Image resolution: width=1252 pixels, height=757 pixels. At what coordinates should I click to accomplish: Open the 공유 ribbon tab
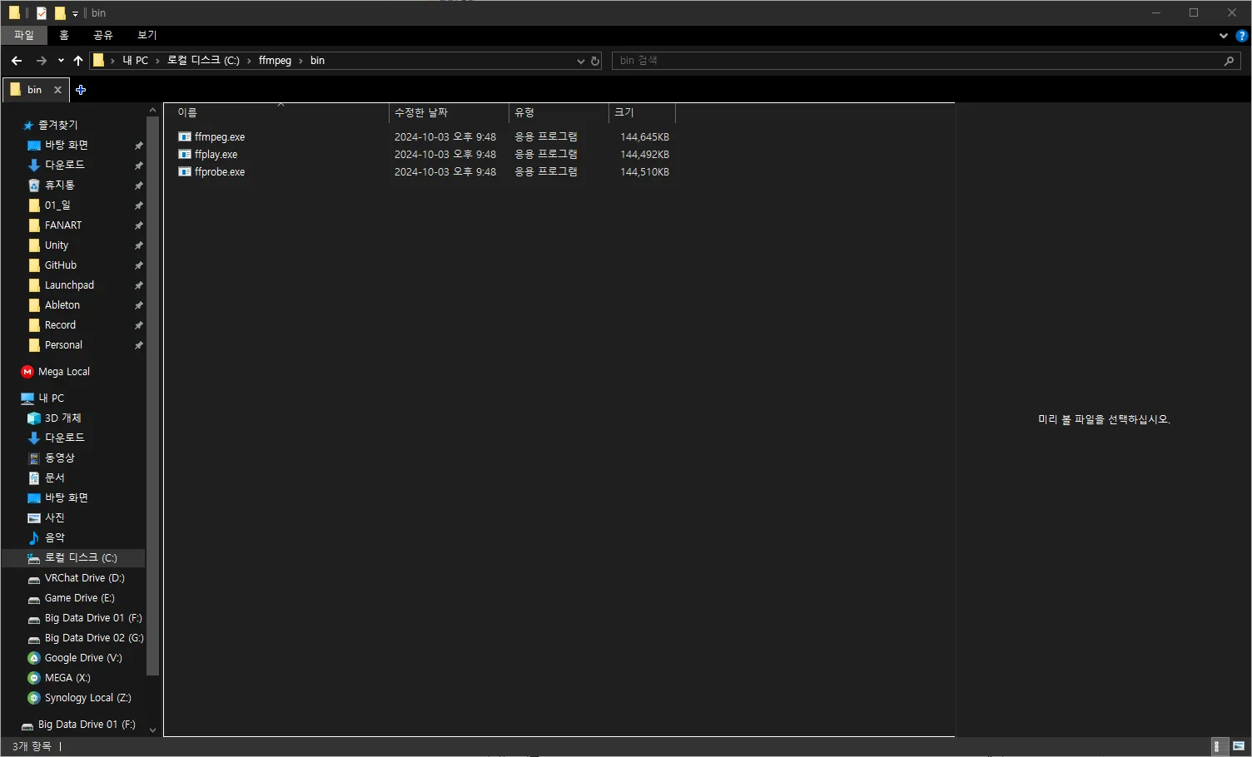(x=103, y=35)
